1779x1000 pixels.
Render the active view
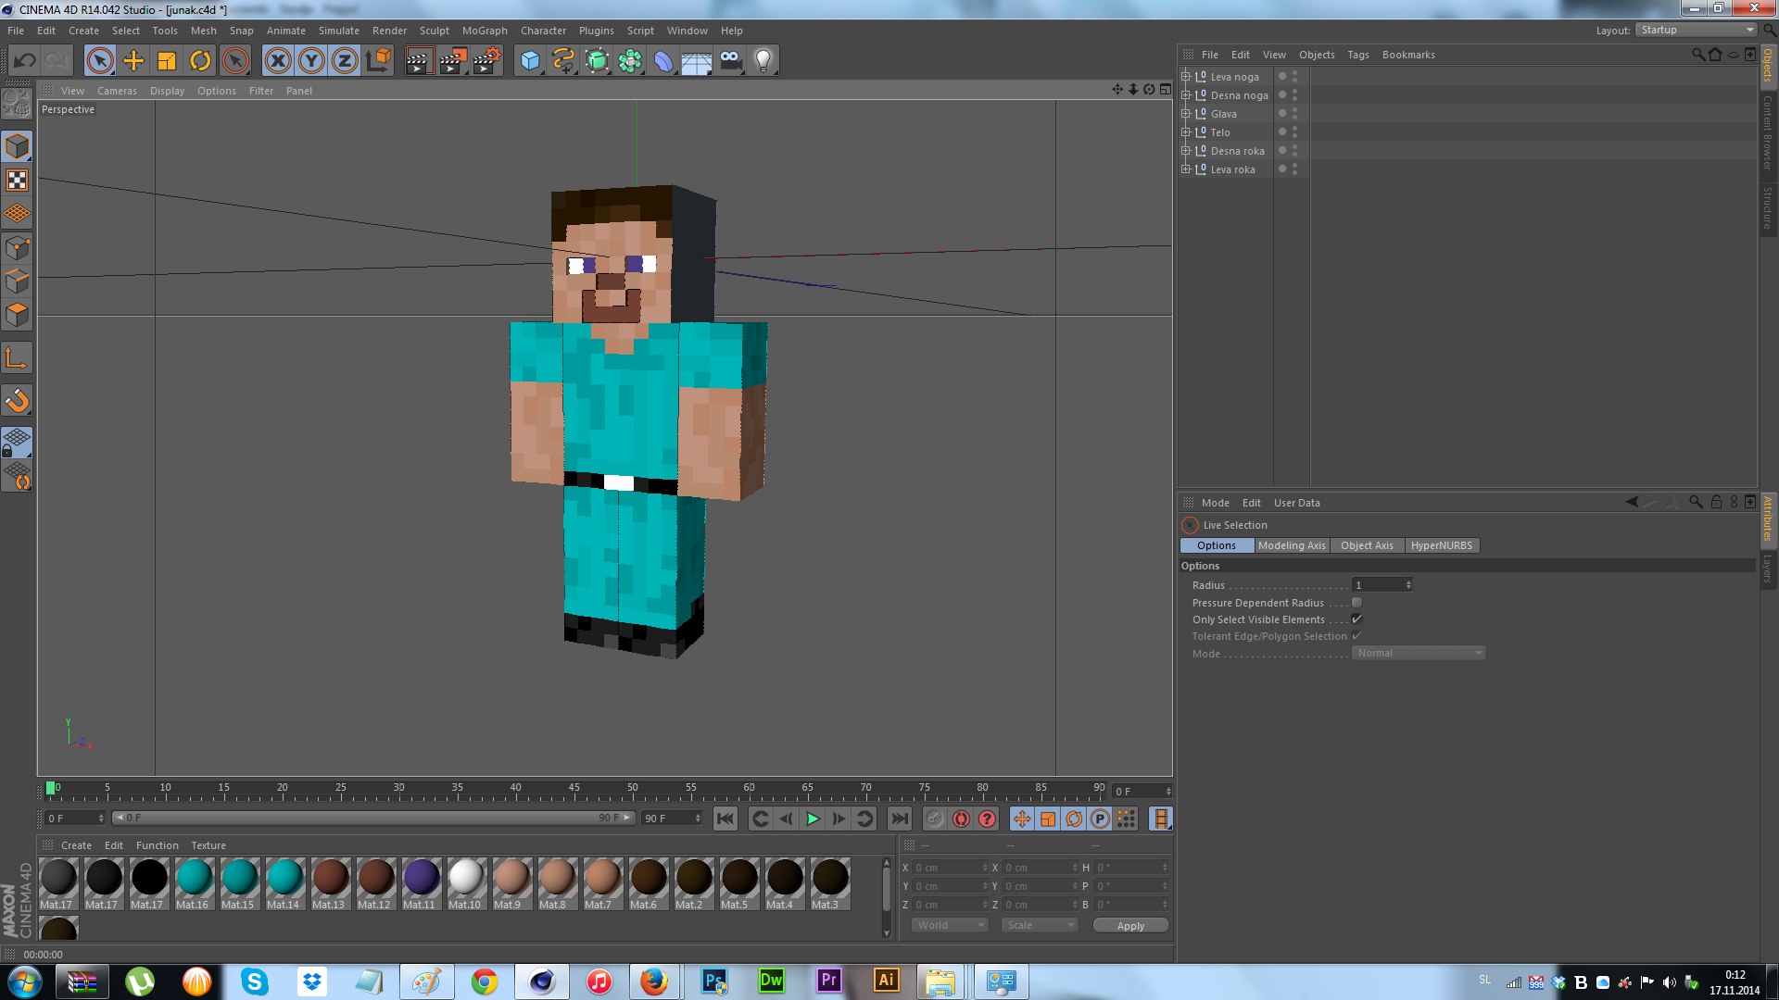[419, 61]
